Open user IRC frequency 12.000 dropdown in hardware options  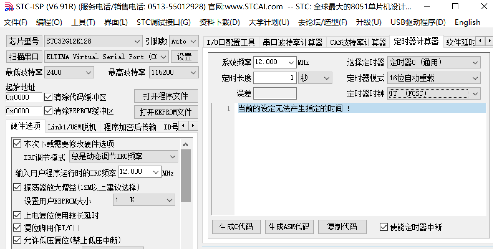139,171
